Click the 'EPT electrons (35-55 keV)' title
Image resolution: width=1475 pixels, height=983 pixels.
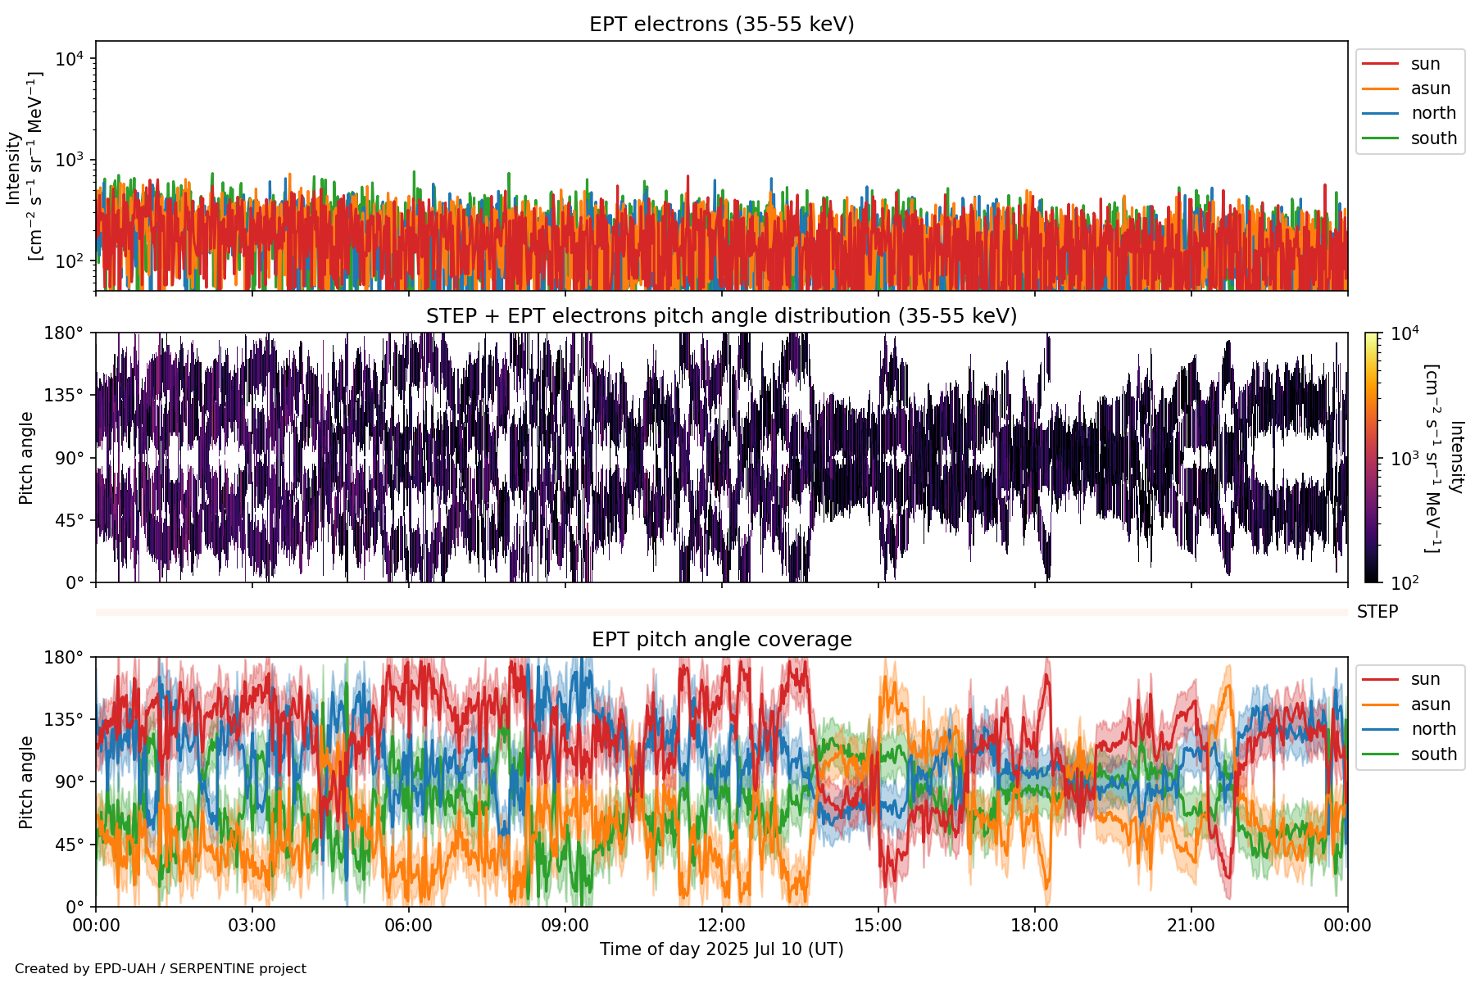pos(721,25)
